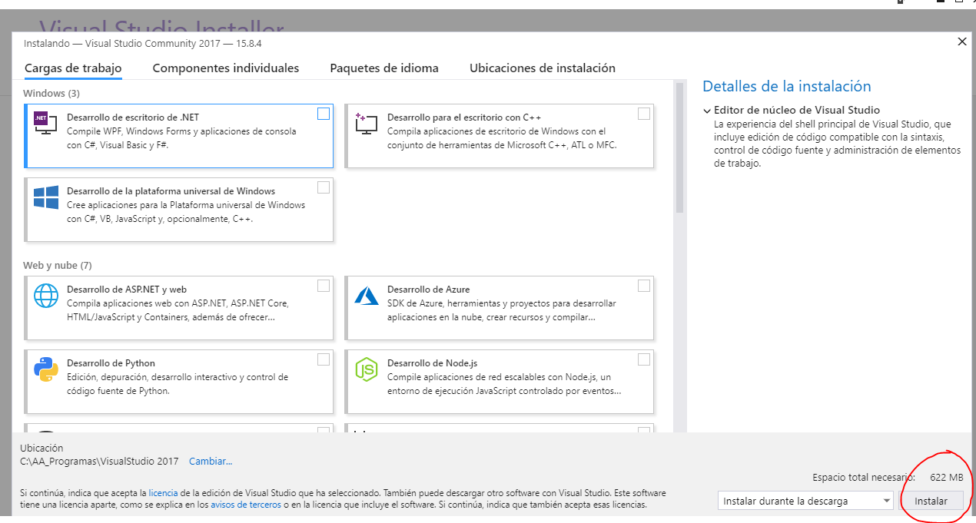Select the Desarrollo de Python workload title
This screenshot has height=523, width=976.
coord(111,363)
